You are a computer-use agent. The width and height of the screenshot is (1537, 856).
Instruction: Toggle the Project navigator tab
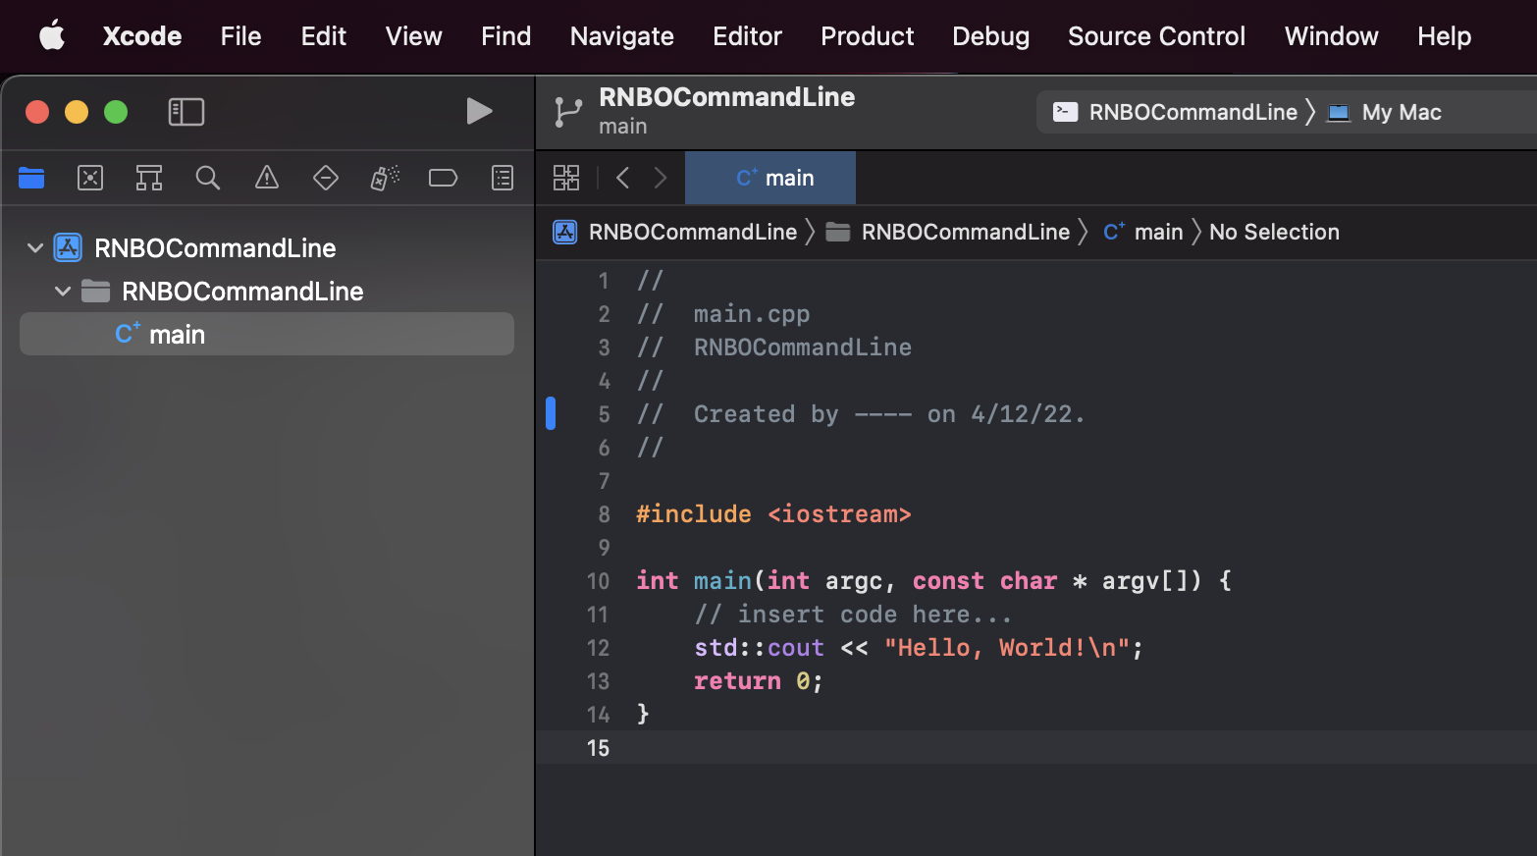point(31,178)
